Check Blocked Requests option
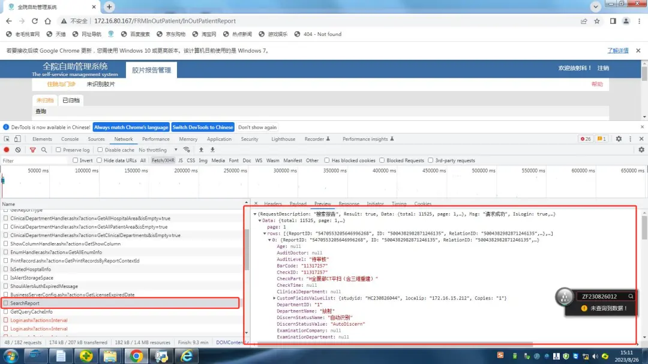Viewport: 648px width, 364px height. coord(382,160)
